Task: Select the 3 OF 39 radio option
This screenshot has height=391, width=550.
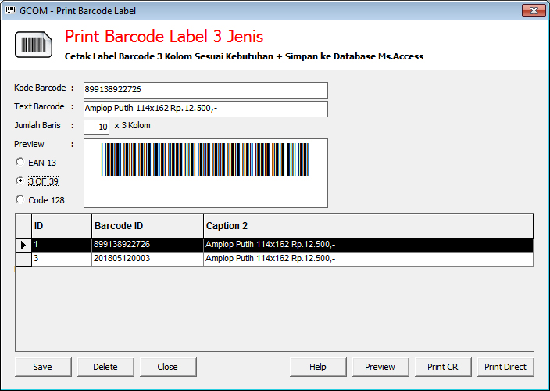Action: pos(20,181)
